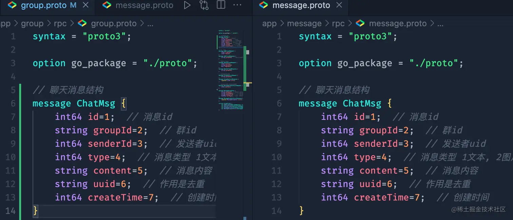Viewport: 513px width, 220px height.
Task: Click 'ChatMsg' message name in left editor
Action: point(96,103)
